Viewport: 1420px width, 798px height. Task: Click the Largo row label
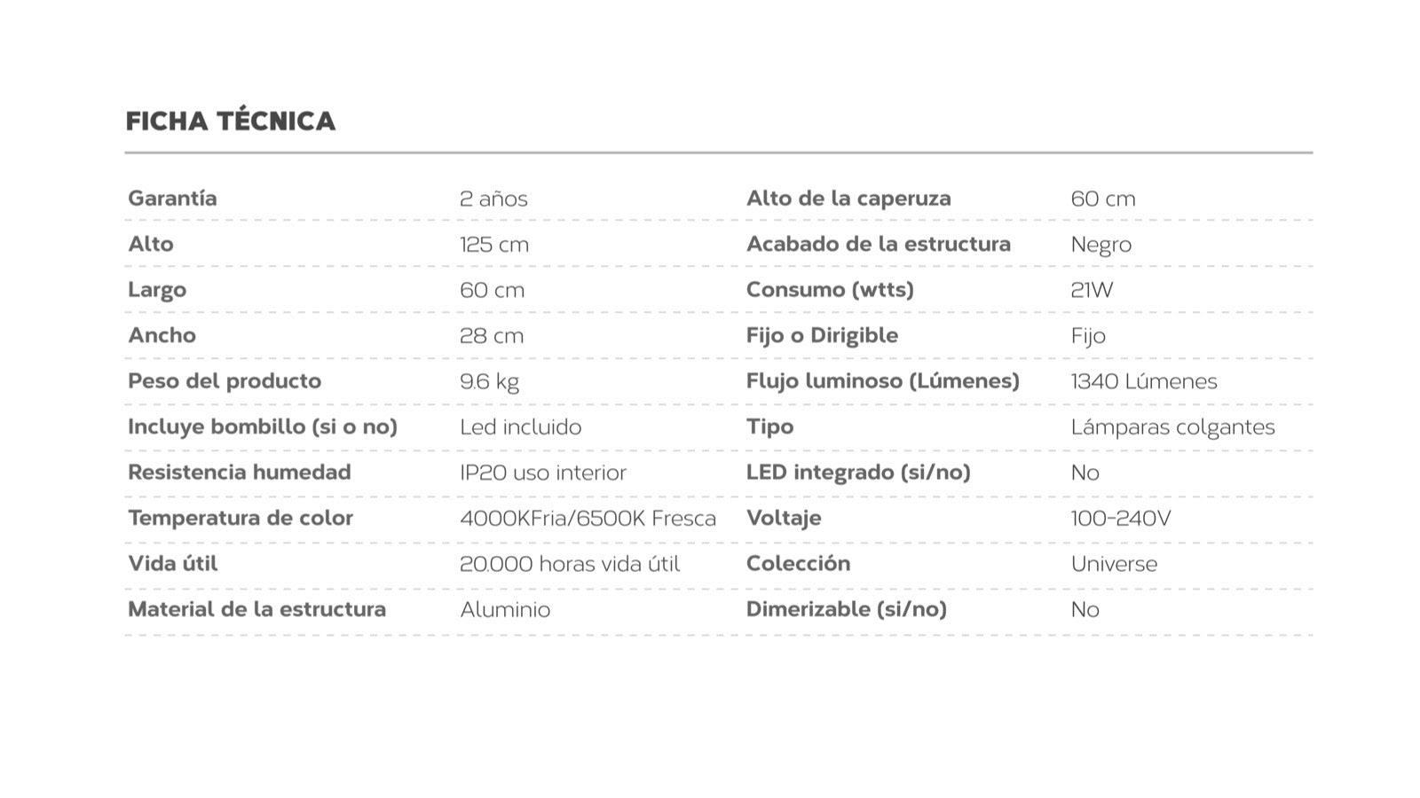pos(157,290)
